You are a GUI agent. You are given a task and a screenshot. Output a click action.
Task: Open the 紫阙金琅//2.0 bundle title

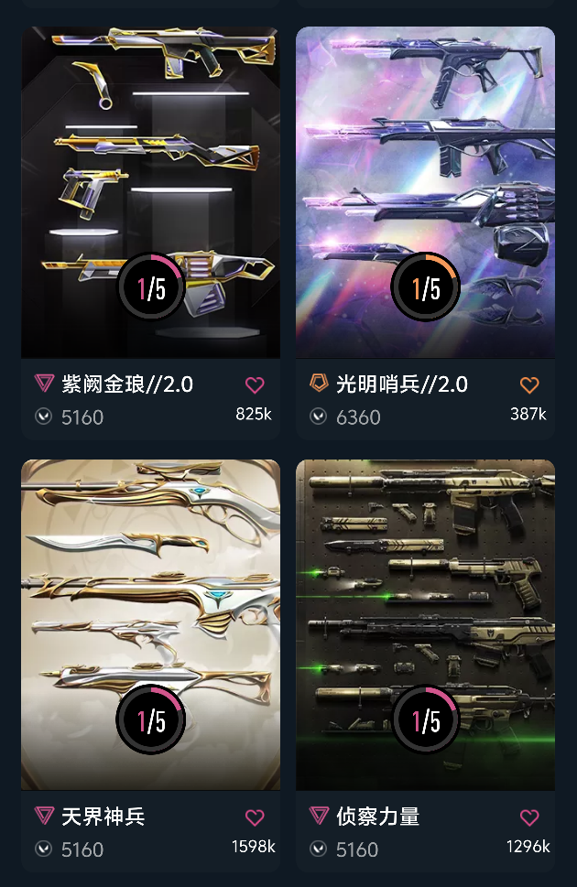tap(127, 384)
